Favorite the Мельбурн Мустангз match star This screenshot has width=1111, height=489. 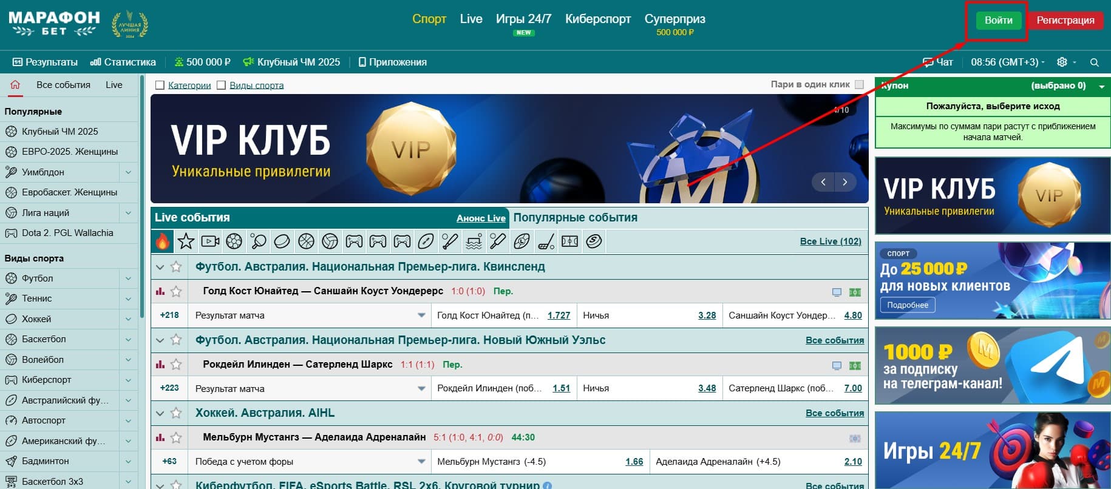[x=176, y=437]
